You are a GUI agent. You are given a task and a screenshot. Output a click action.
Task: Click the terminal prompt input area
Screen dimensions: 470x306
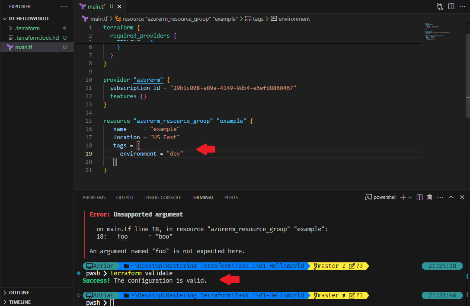point(112,303)
